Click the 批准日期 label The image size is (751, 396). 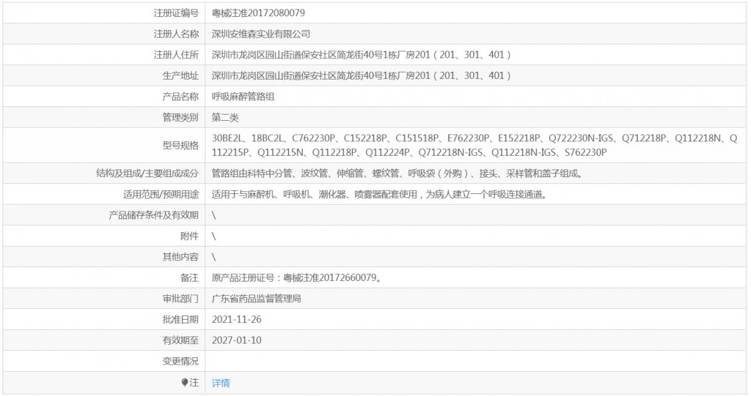tap(181, 319)
